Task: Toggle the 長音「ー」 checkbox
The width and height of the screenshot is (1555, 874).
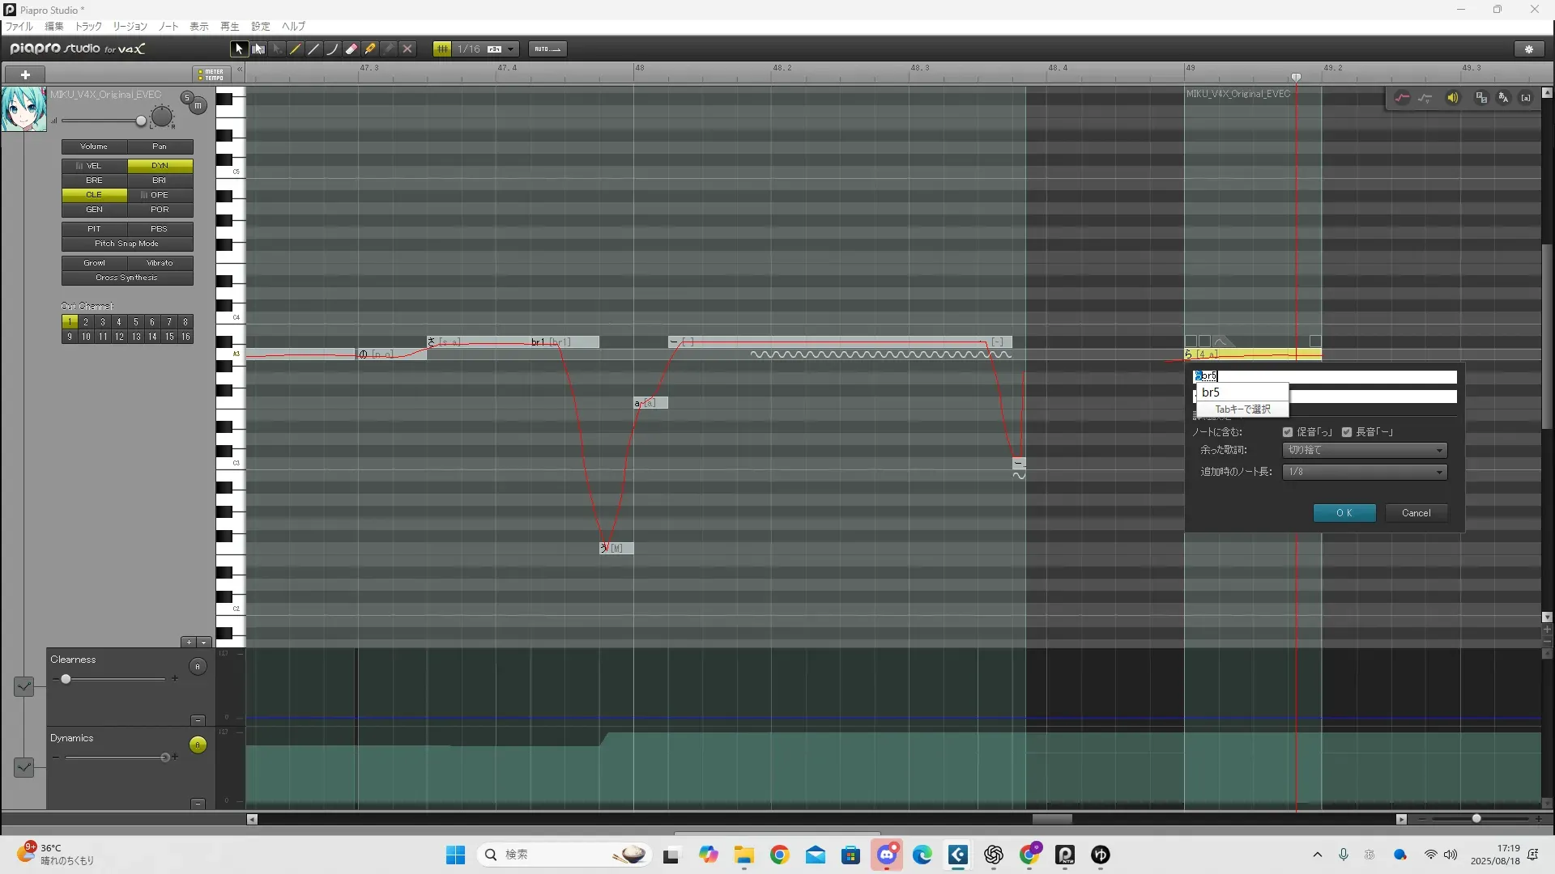Action: click(1347, 432)
